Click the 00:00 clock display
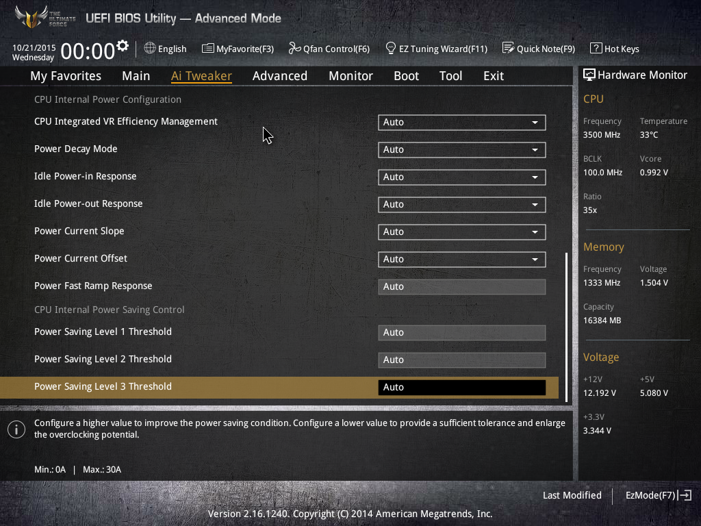The width and height of the screenshot is (701, 526). click(x=88, y=51)
